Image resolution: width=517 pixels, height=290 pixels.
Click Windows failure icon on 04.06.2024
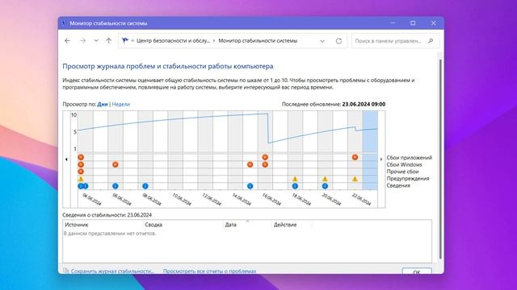(x=81, y=164)
